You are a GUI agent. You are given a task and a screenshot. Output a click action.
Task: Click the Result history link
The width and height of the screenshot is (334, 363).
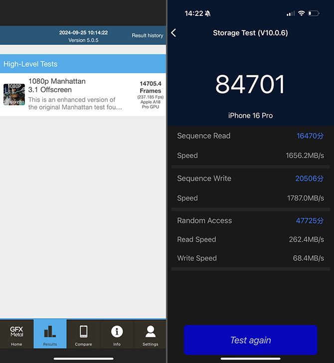148,35
